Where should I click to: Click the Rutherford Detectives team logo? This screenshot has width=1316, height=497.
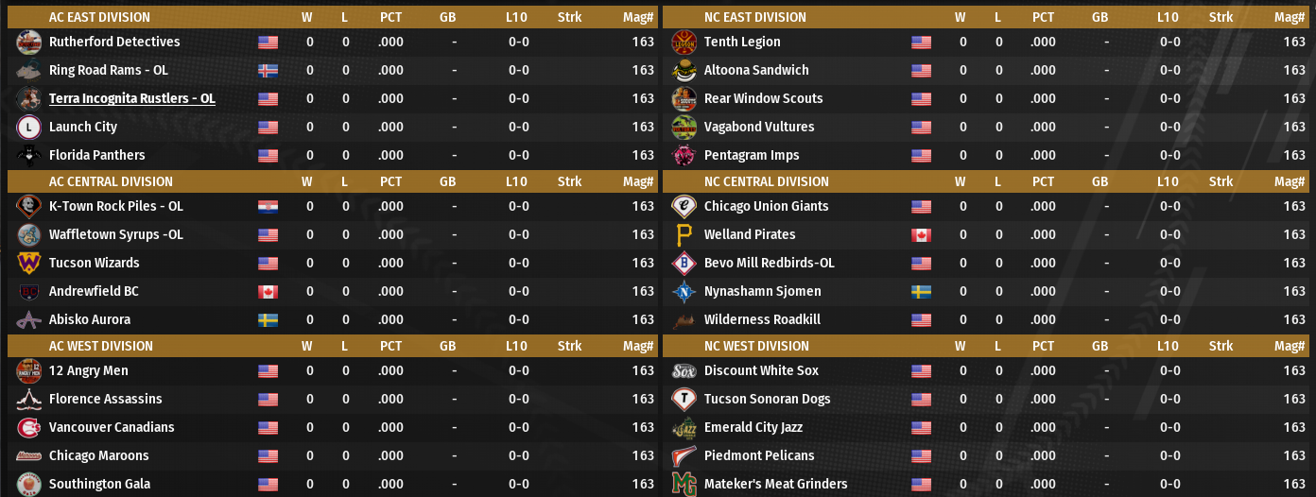29,43
